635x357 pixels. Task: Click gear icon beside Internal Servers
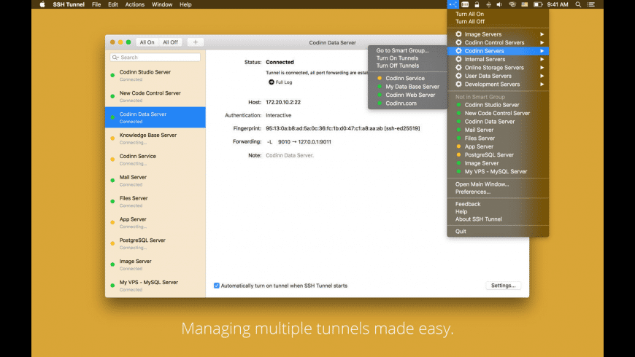coord(458,59)
